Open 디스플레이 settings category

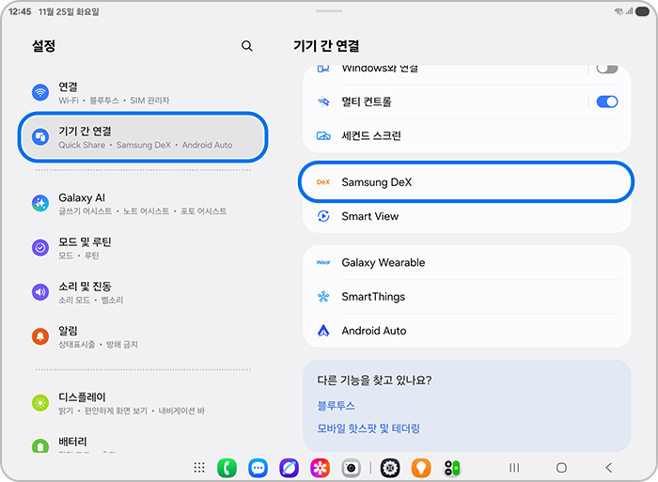coord(143,403)
